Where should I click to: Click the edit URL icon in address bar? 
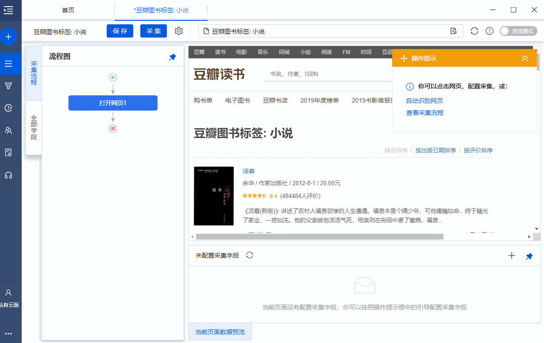pos(453,31)
